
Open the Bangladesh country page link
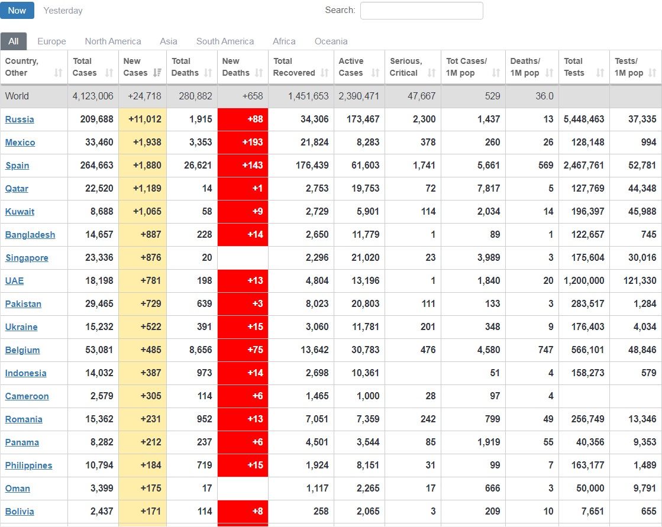coord(30,235)
